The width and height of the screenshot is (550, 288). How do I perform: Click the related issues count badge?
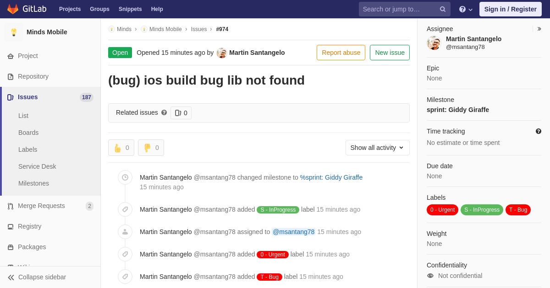click(x=181, y=113)
